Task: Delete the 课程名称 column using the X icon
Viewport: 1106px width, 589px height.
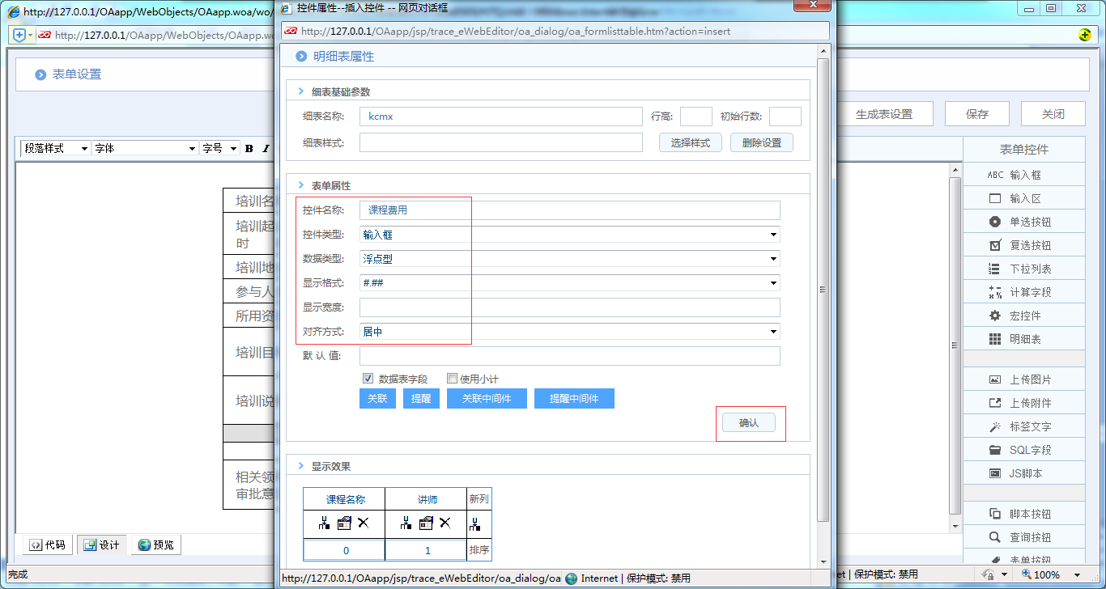Action: [362, 523]
